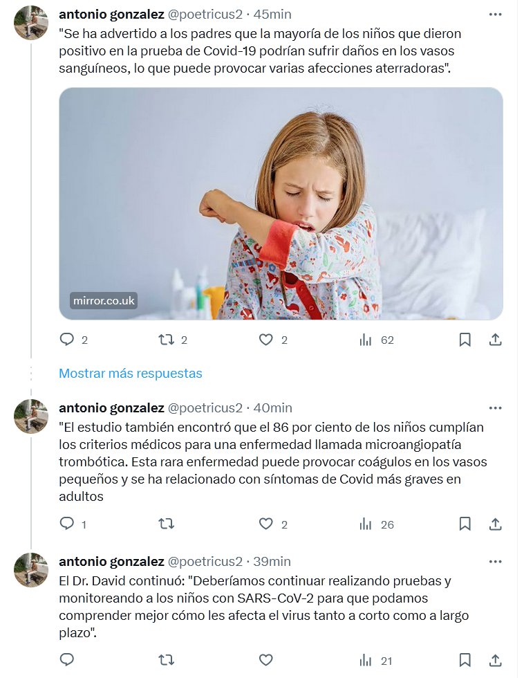Bookmark the 40min tweet
This screenshot has height=678, width=524.
coord(465,524)
